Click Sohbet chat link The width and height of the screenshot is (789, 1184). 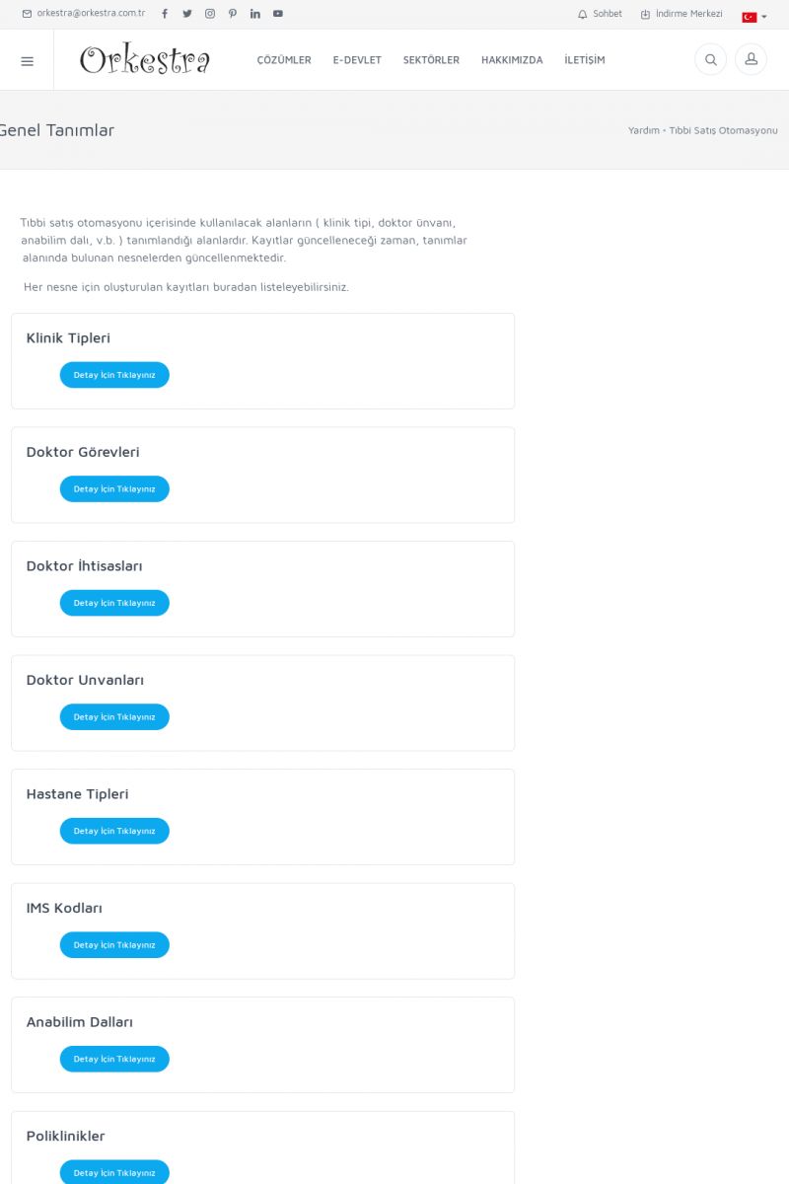601,14
